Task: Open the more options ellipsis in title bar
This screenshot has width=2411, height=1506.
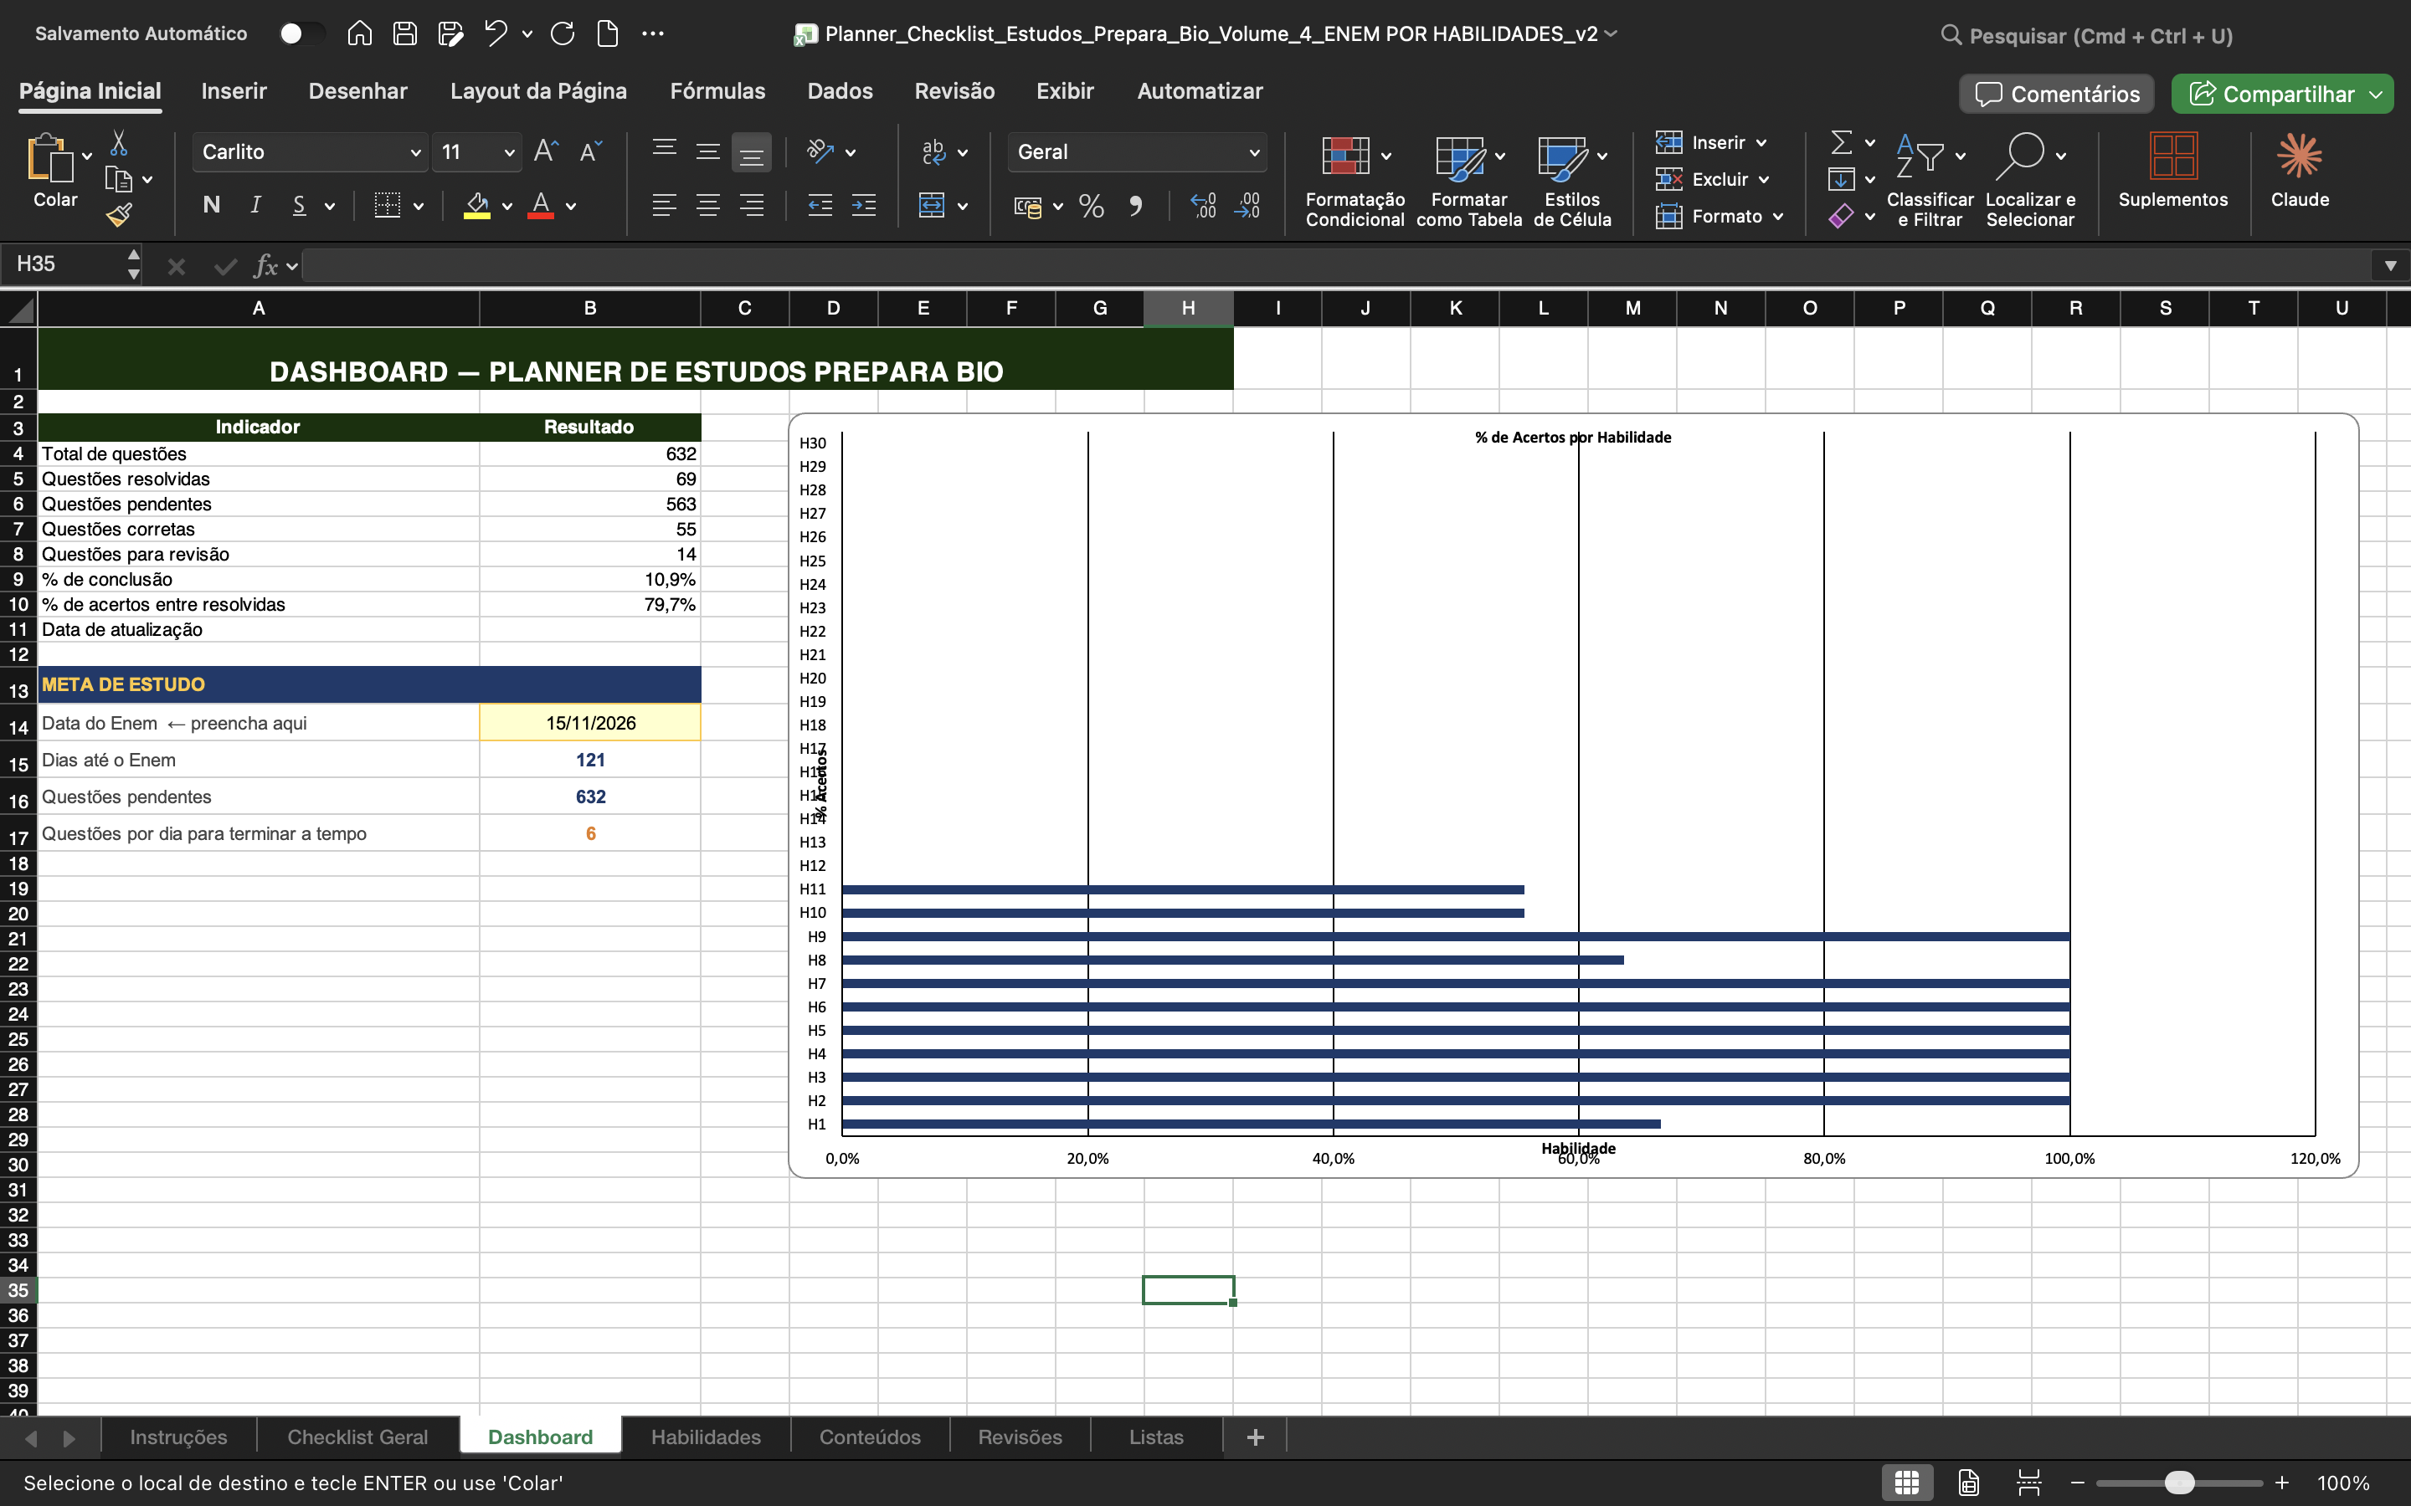Action: coord(653,33)
